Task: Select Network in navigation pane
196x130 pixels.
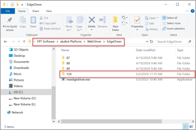Action: pyautogui.click(x=15, y=112)
